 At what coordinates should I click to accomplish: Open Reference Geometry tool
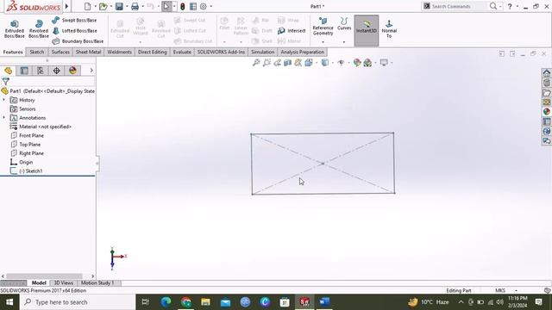coord(323,27)
